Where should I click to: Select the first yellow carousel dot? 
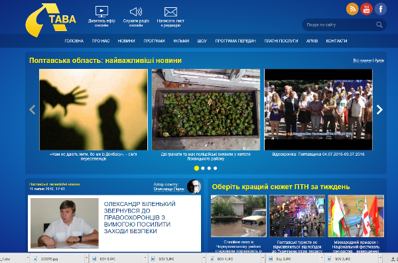pyautogui.click(x=196, y=168)
